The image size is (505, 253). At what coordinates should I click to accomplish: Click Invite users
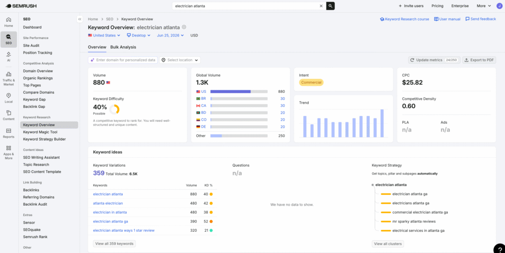(411, 6)
